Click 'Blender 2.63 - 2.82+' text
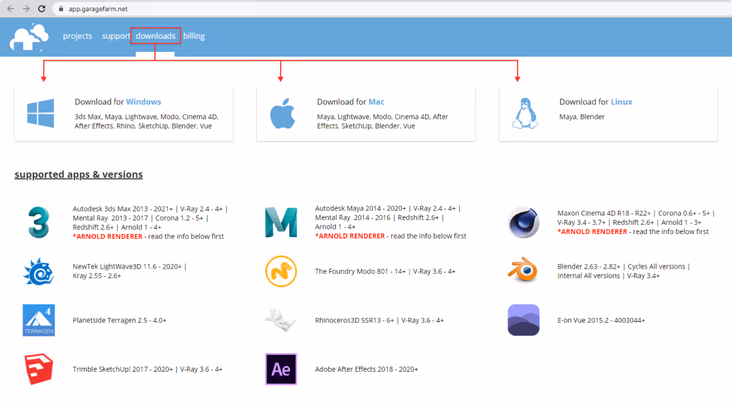Screen dimensions: 732x407 (x=589, y=267)
